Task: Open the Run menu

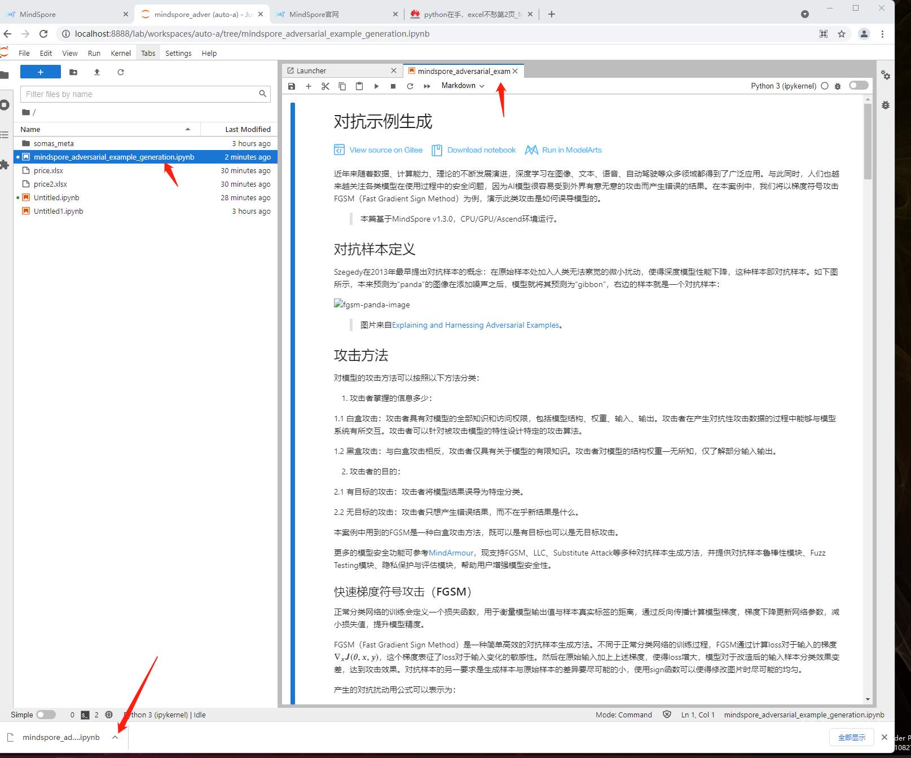Action: click(x=94, y=53)
